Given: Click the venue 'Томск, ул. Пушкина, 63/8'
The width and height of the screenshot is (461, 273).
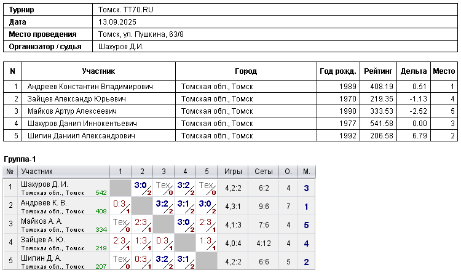Looking at the screenshot, I should pos(141,34).
